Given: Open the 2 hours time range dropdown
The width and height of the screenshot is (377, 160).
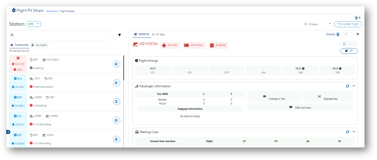Looking at the screenshot, I should pyautogui.click(x=330, y=24).
